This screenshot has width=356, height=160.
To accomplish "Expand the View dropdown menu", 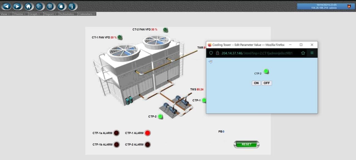I will 6,14.
